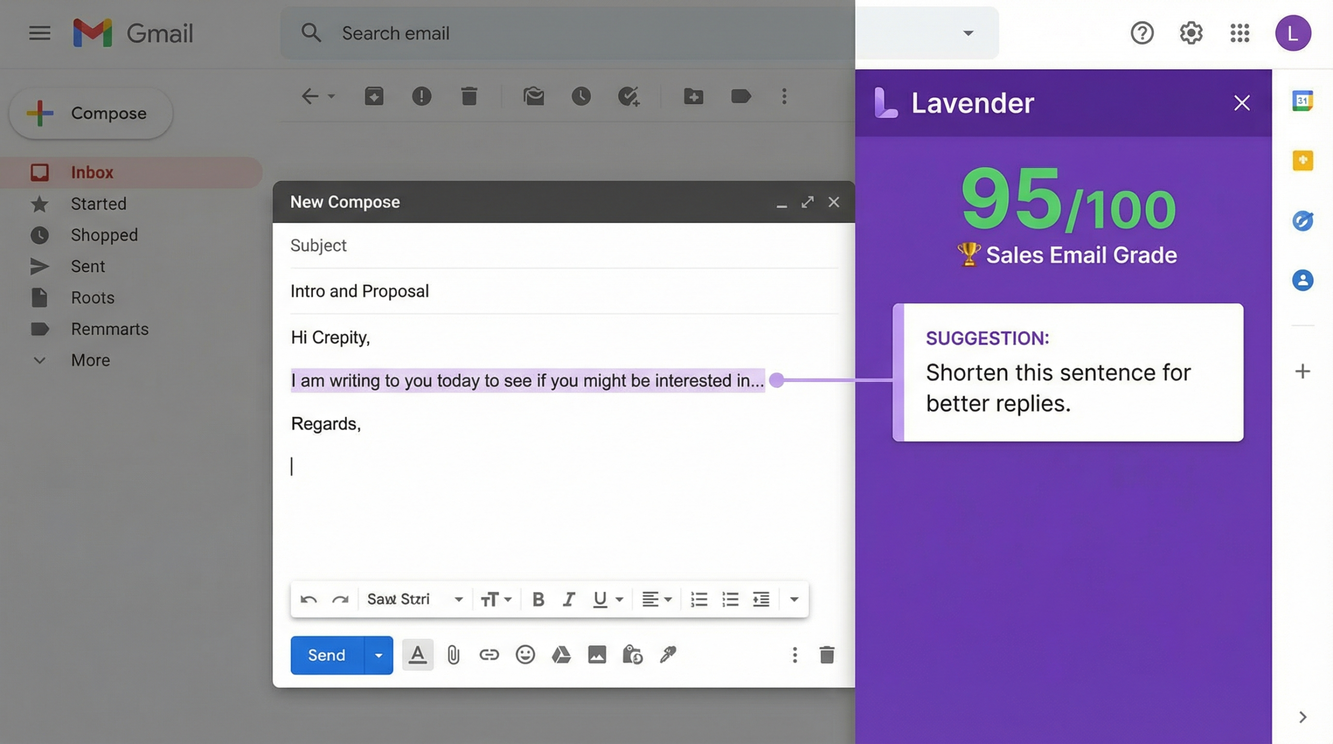Click the Insert emoji icon
Viewport: 1333px width, 744px height.
(525, 654)
